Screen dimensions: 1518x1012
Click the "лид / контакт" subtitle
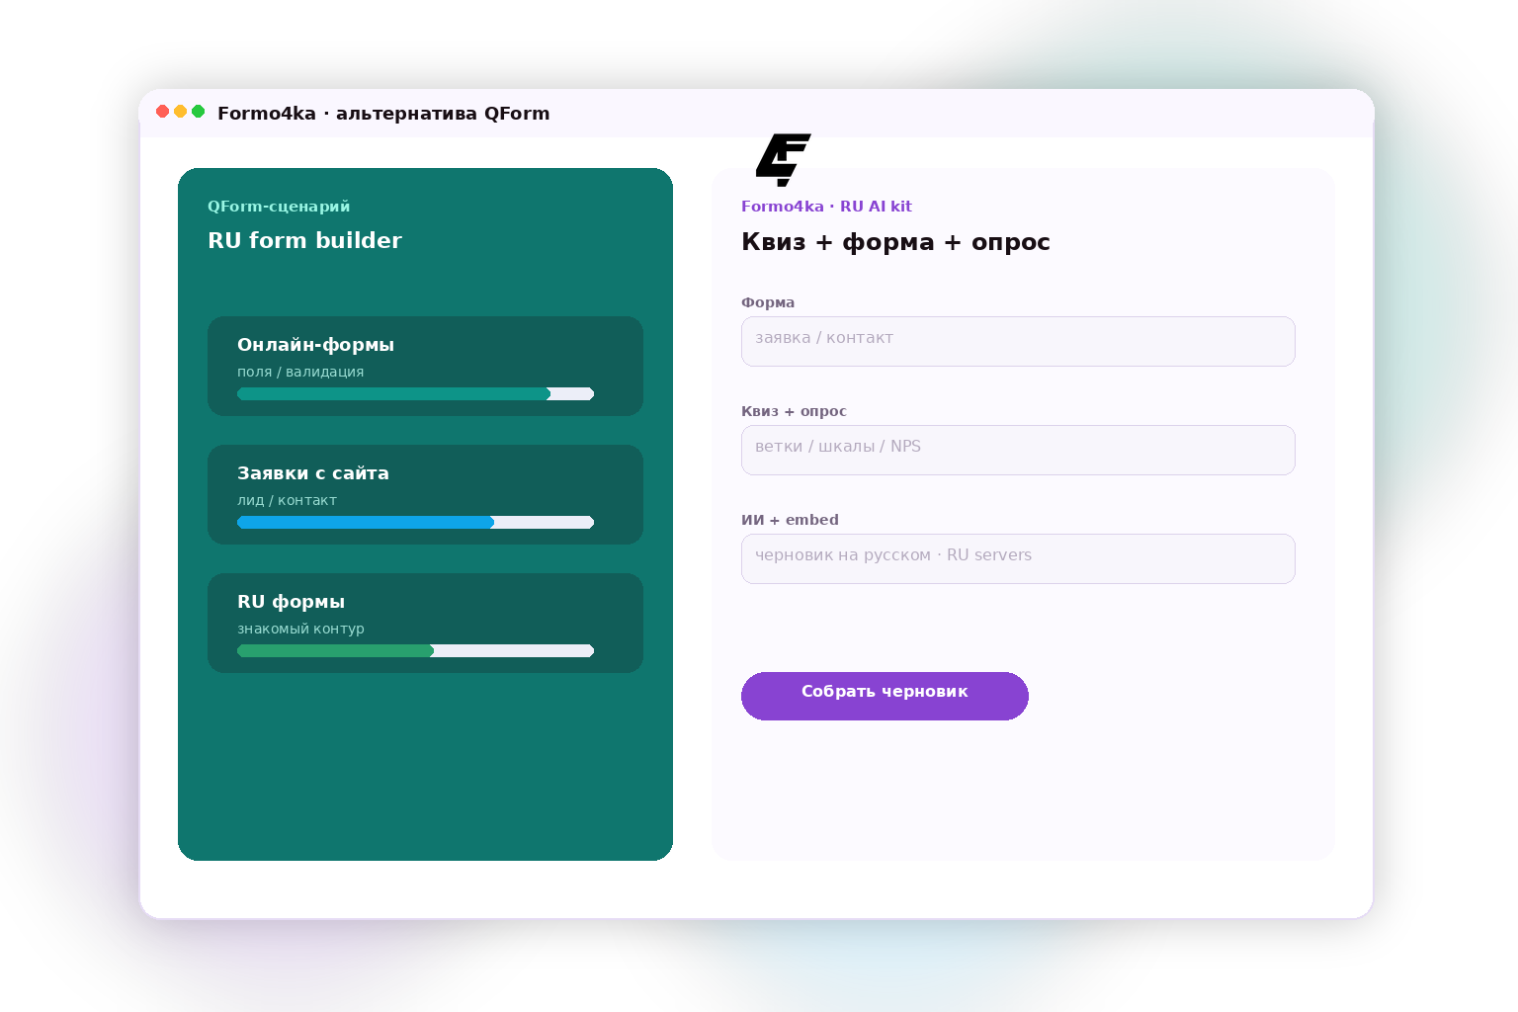pos(287,500)
